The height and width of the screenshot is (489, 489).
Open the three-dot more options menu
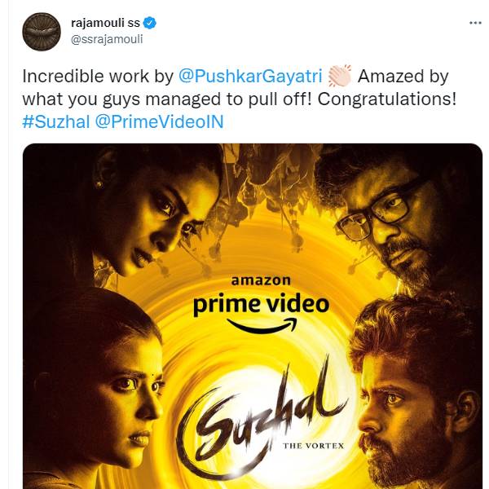tap(475, 23)
